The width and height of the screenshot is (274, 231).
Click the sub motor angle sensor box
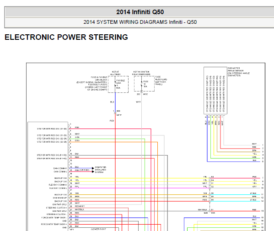pos(215,91)
